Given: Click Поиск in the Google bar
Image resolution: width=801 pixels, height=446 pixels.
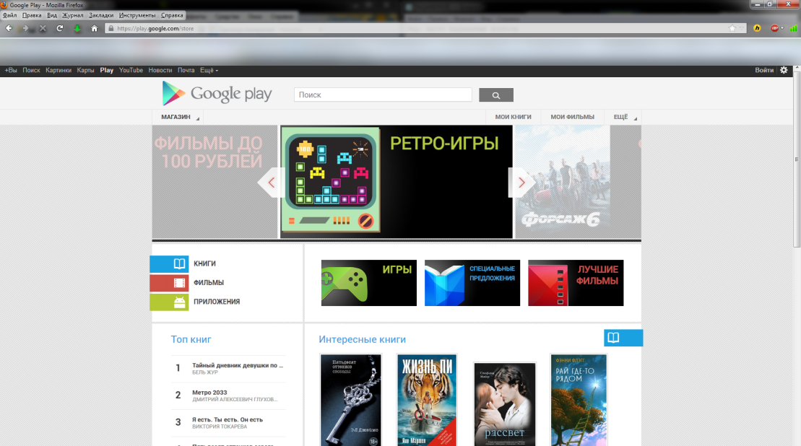Looking at the screenshot, I should coord(31,71).
